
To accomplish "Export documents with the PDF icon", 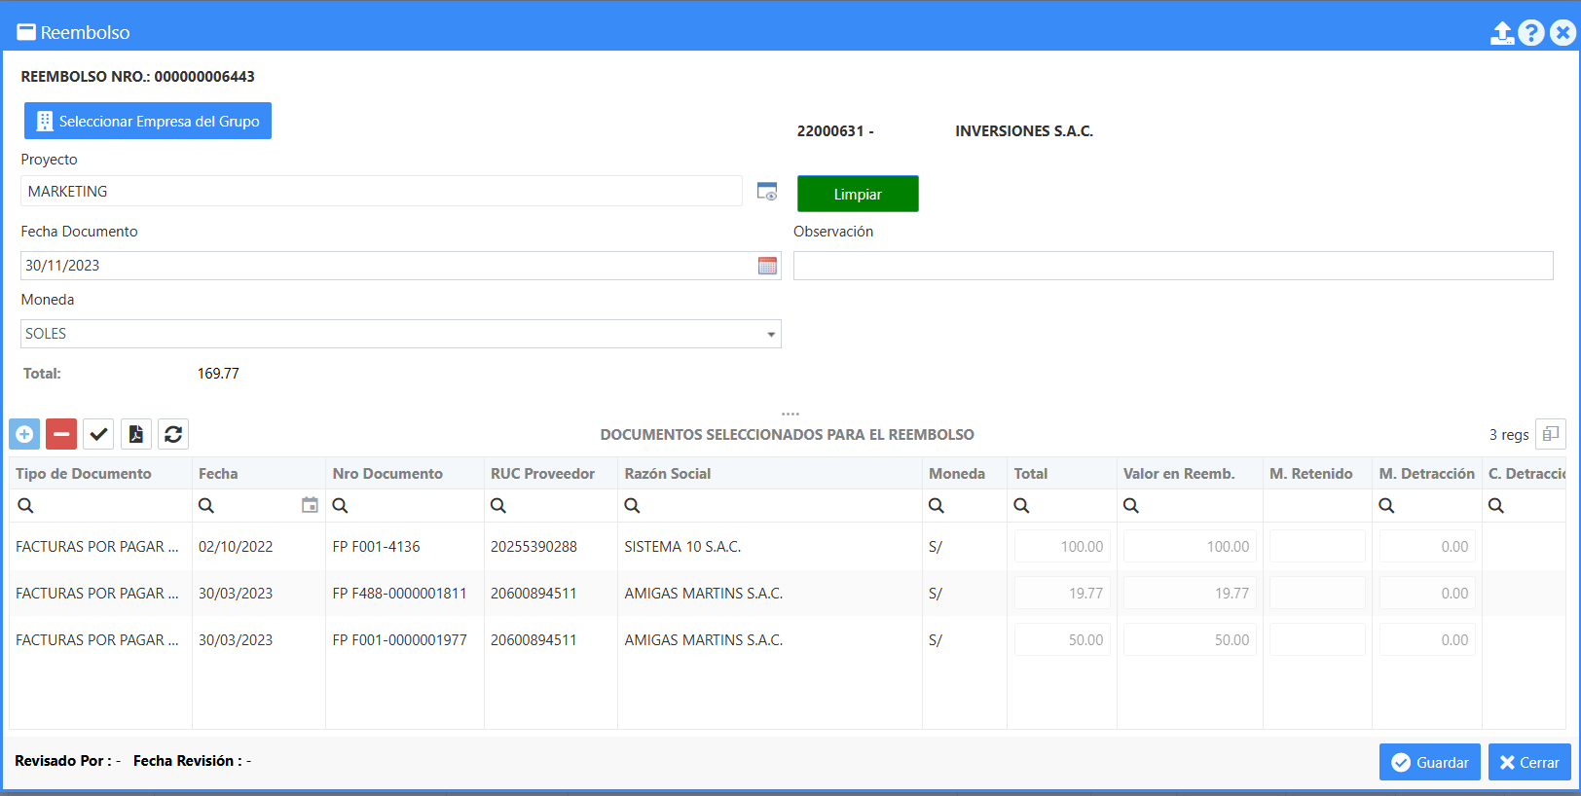I will tap(136, 434).
